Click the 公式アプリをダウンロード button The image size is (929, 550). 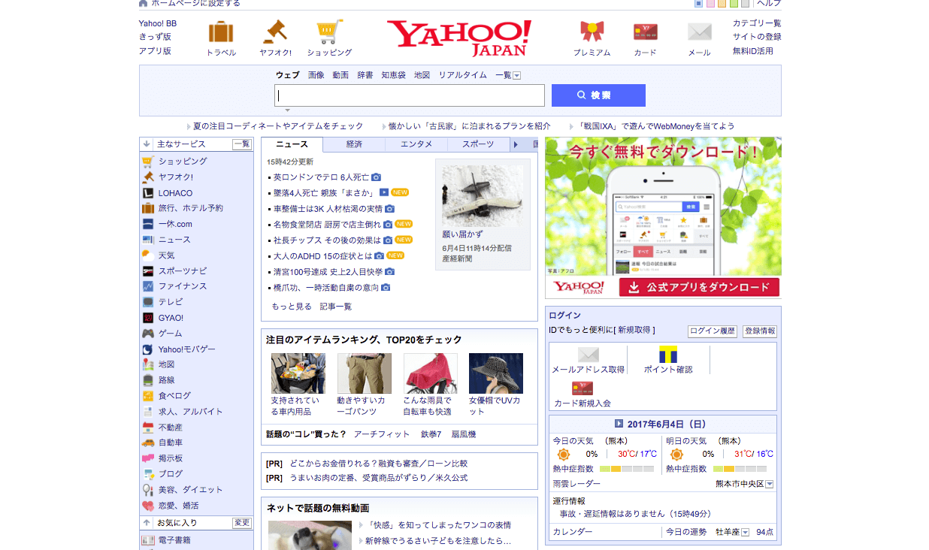[699, 287]
